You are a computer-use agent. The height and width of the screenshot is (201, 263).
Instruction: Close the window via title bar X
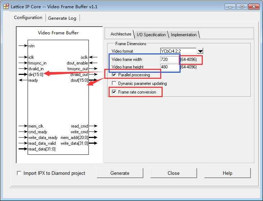(x=254, y=7)
